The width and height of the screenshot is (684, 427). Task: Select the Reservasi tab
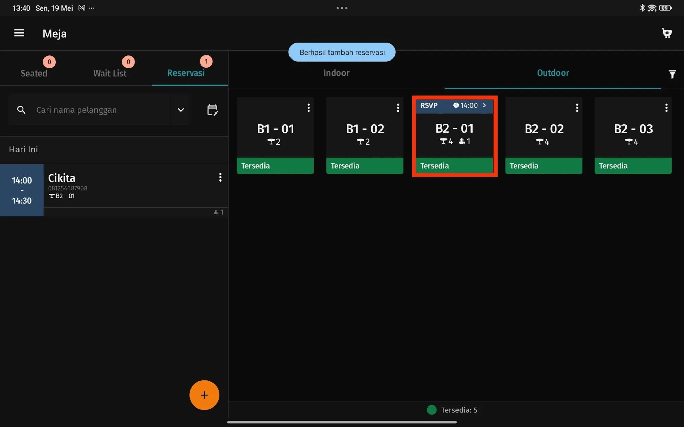pos(186,73)
